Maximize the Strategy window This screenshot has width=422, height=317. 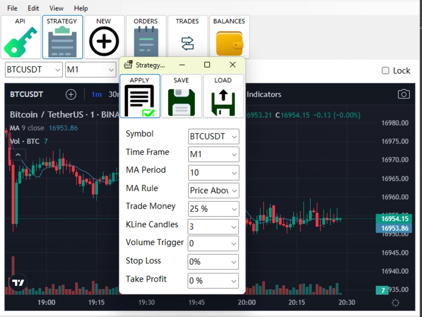pyautogui.click(x=207, y=65)
